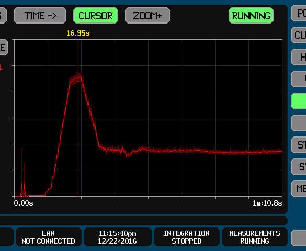The width and height of the screenshot is (306, 251).
Task: Toggle the green CURSOR button off
Action: (x=96, y=16)
